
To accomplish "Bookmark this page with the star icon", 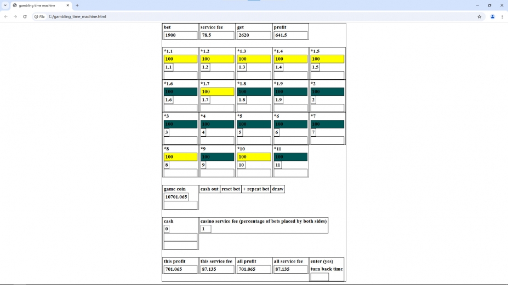I will (x=479, y=16).
